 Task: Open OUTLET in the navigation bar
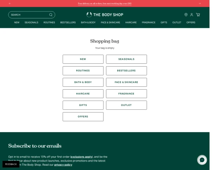[x=177, y=23]
